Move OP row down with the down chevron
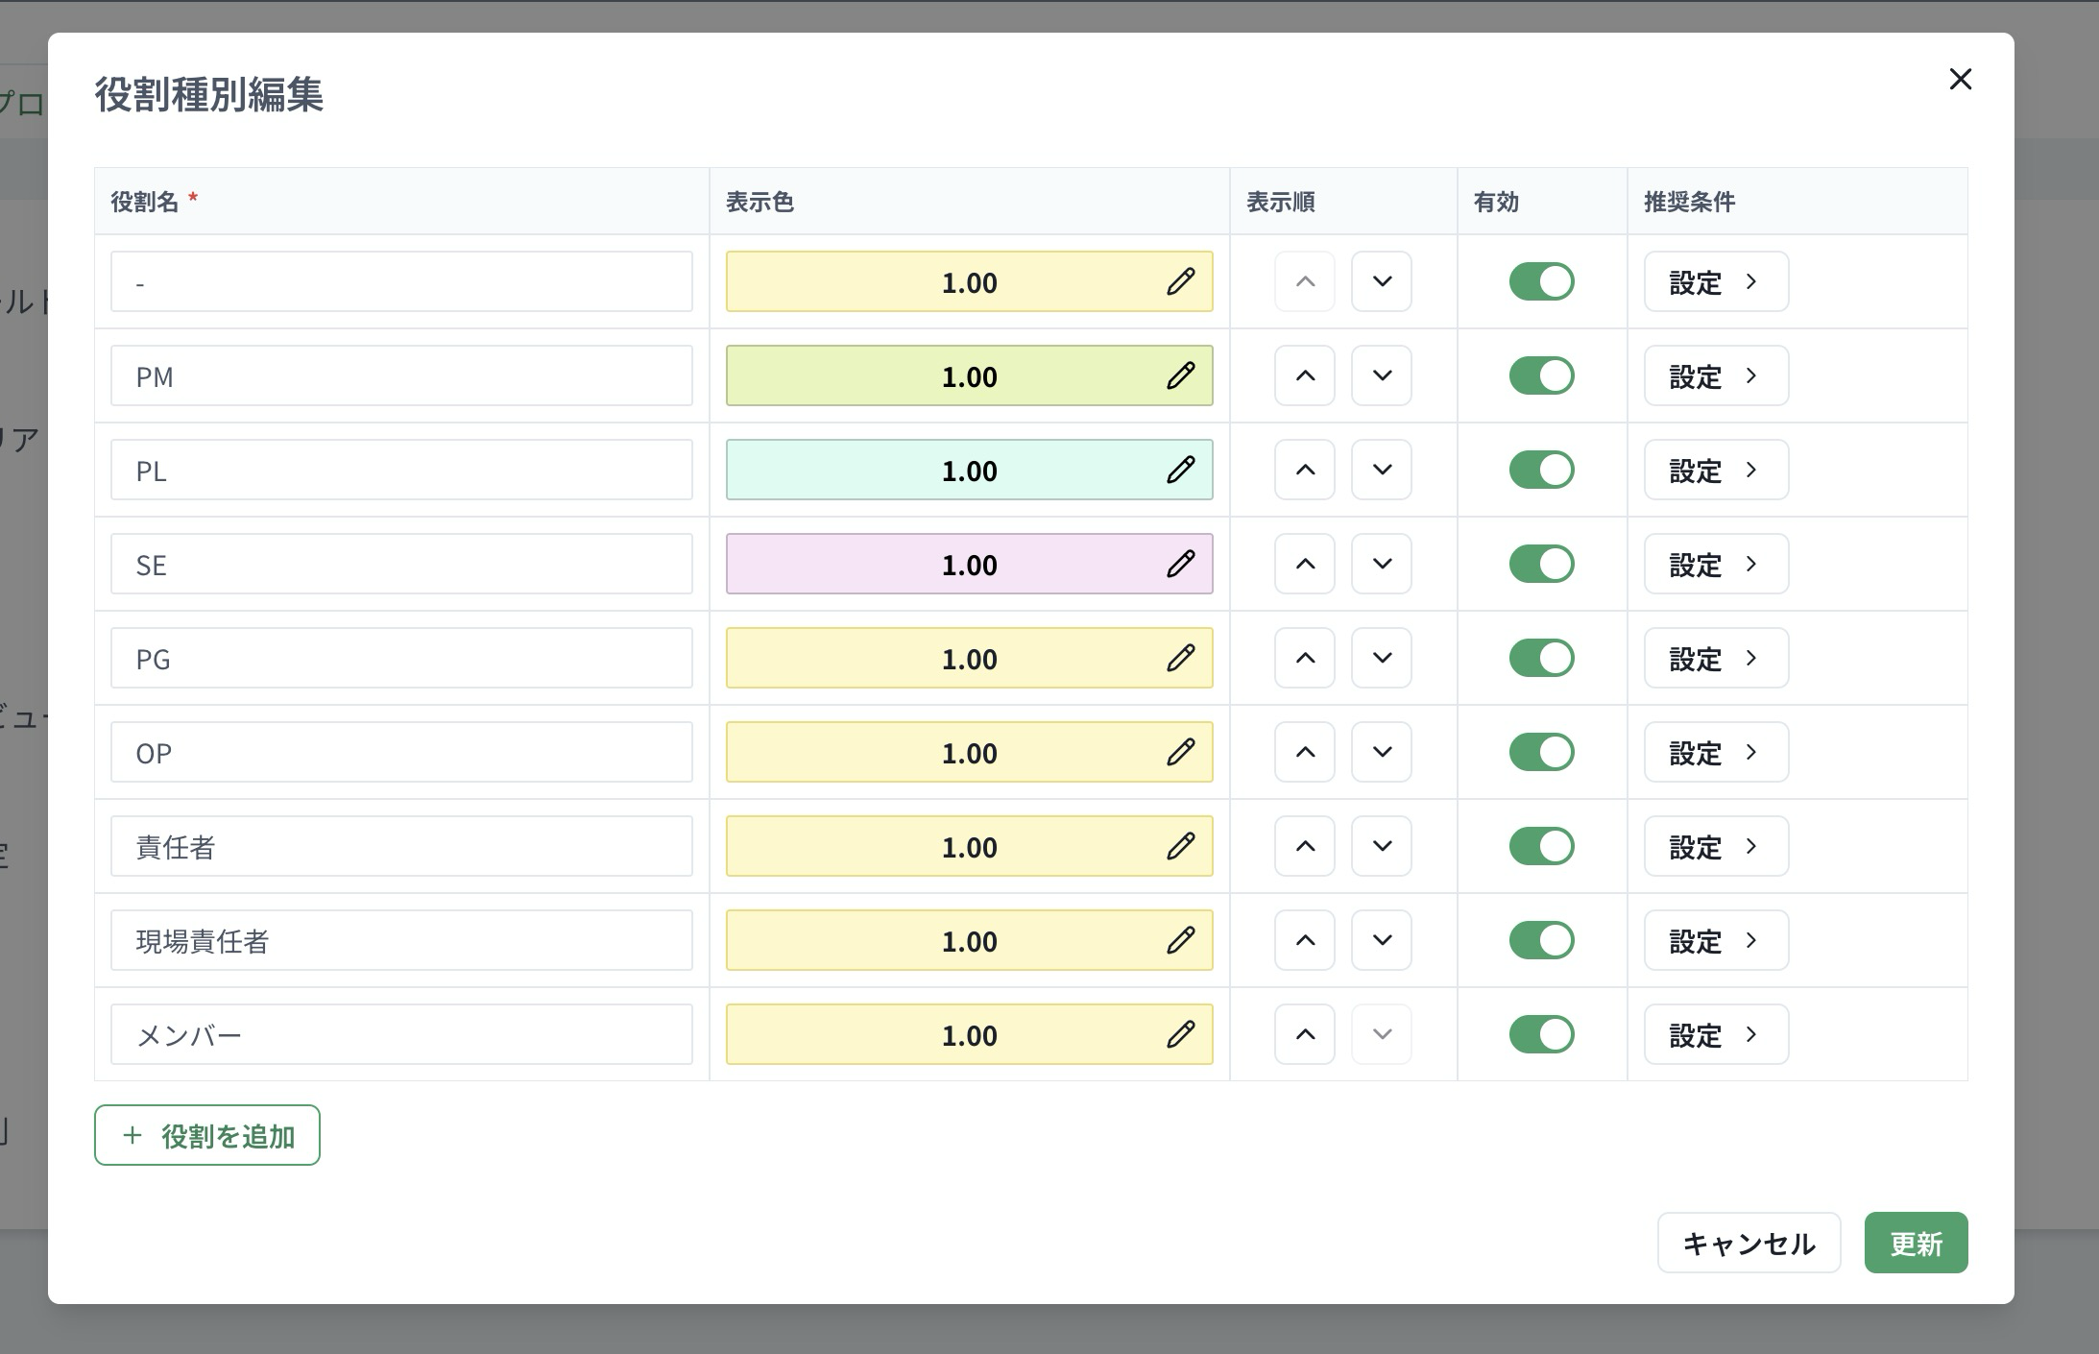Screen dimensions: 2099x1354 pos(1382,752)
